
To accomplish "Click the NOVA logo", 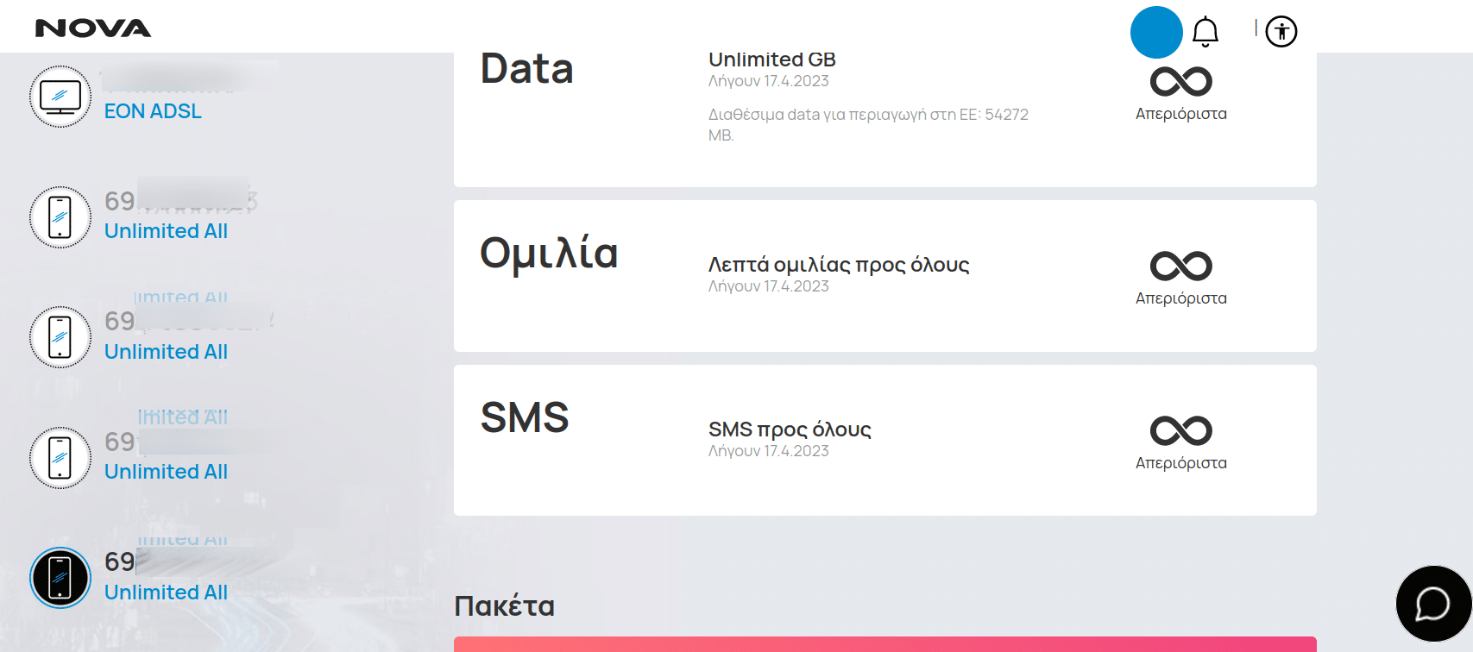I will (x=93, y=28).
